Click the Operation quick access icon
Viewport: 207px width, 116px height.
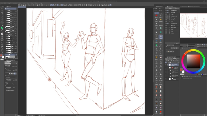(x=156, y=75)
